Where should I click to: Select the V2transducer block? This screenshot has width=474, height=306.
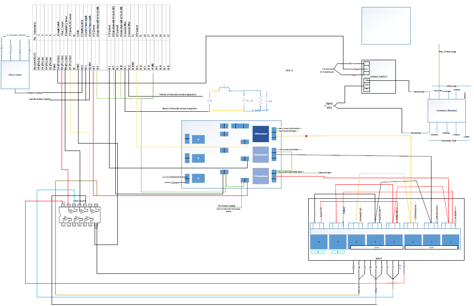(x=261, y=155)
